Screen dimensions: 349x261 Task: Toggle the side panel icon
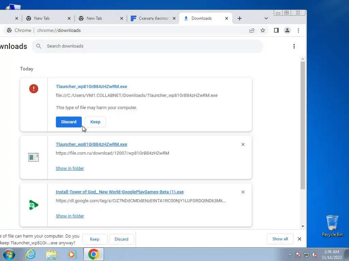tap(276, 30)
